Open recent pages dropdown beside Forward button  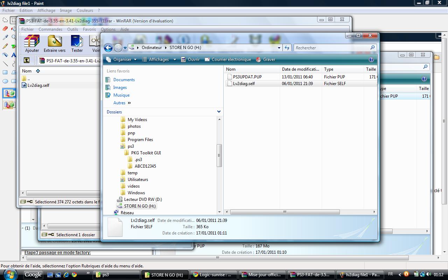pos(125,48)
